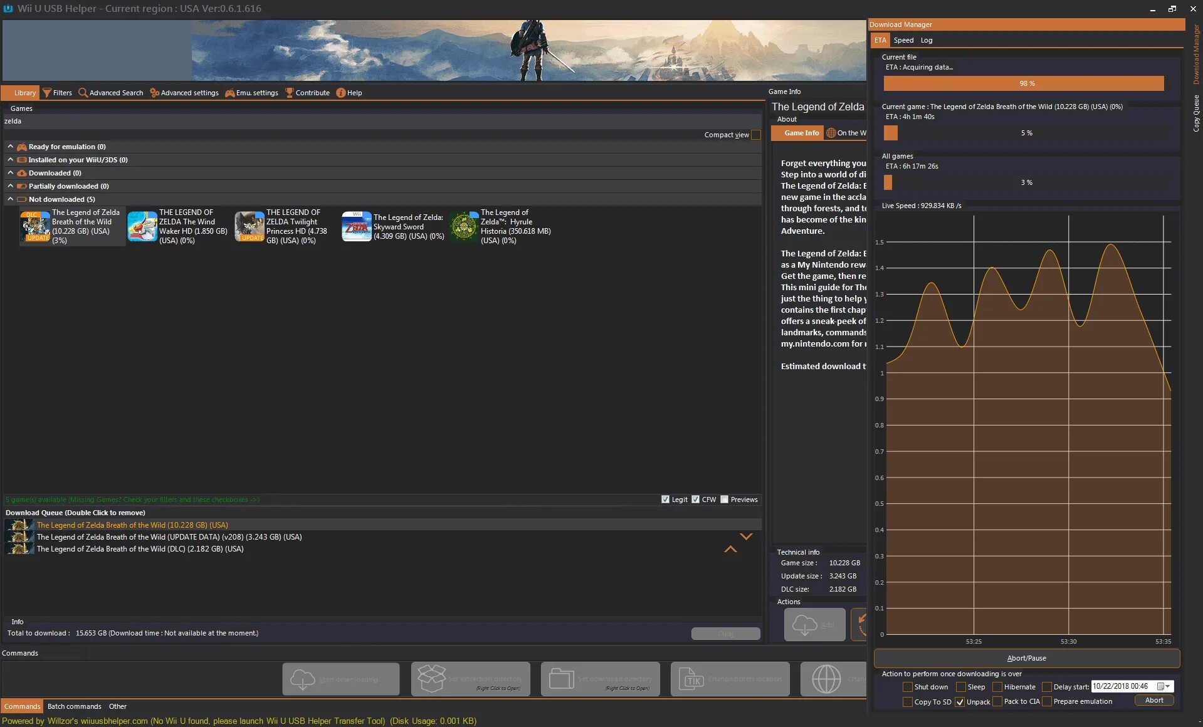Enable Copy To SD checkbox

[x=907, y=702]
